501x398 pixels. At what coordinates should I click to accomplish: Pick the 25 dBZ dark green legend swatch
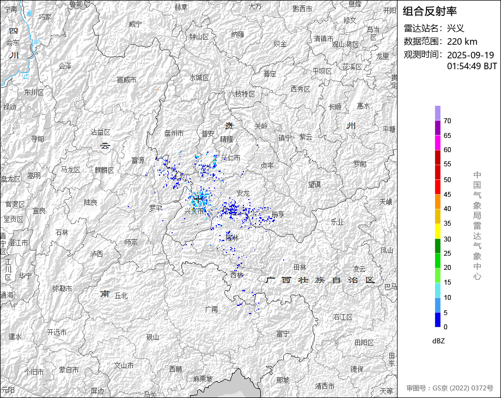click(437, 246)
